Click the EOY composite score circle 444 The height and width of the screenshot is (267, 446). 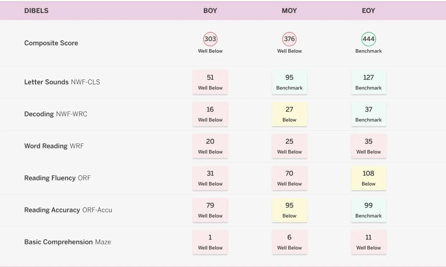[369, 39]
